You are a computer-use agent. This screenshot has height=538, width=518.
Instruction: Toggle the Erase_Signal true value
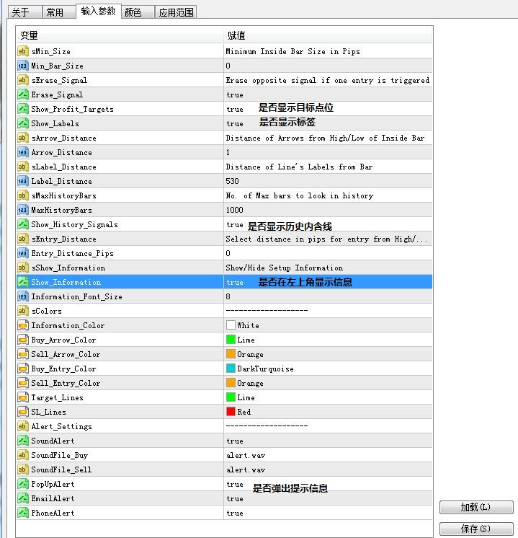coord(235,94)
